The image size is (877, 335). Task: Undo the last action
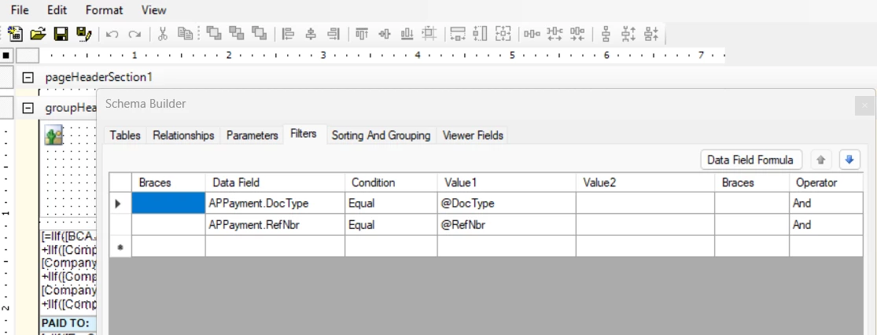click(112, 35)
